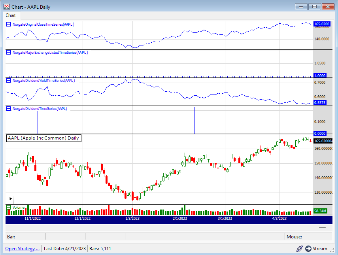Click the 12/1/2022 date on the axis
The image size is (338, 255).
click(x=83, y=218)
